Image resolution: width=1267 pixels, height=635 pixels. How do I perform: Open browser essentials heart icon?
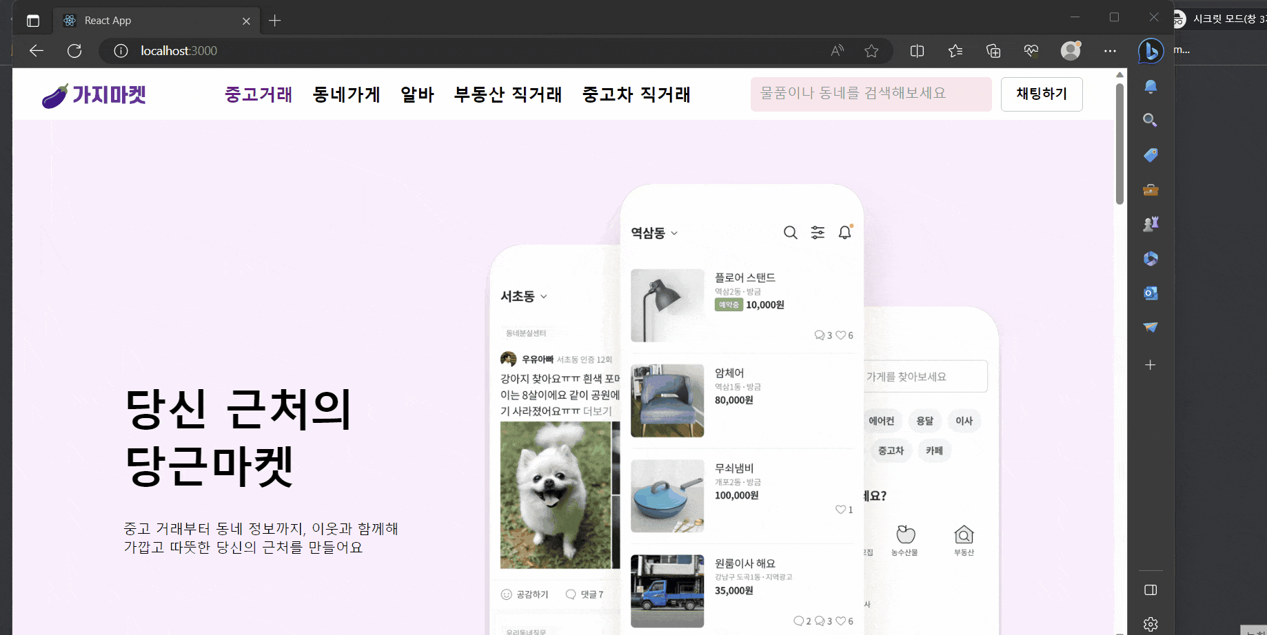[x=1031, y=50]
